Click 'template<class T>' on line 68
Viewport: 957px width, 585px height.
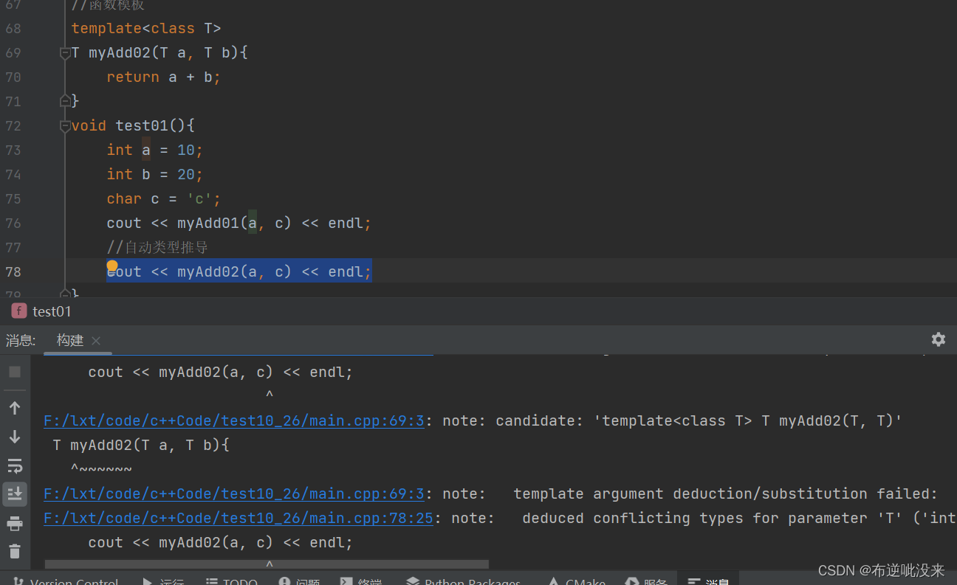tap(146, 29)
